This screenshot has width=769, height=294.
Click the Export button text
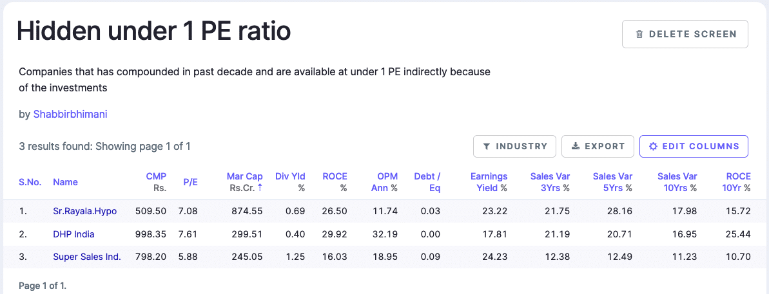(605, 146)
